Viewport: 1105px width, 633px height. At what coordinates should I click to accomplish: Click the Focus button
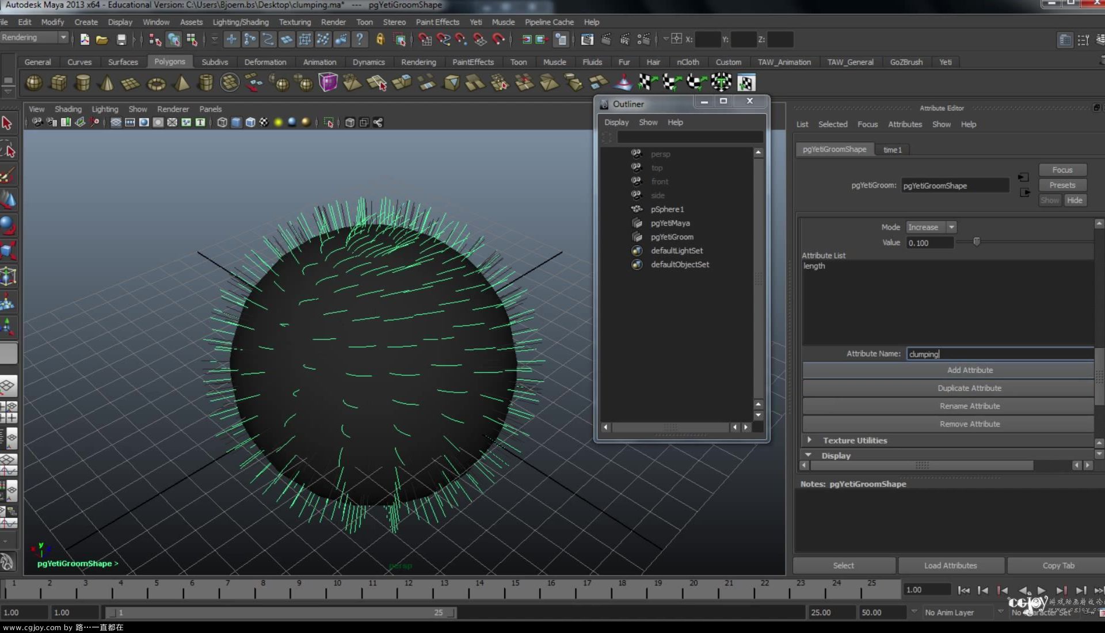pyautogui.click(x=1062, y=170)
